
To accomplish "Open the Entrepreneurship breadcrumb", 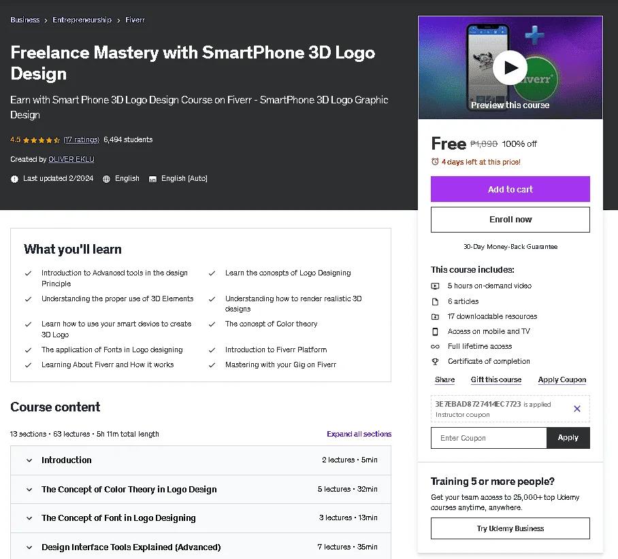I will [x=82, y=20].
